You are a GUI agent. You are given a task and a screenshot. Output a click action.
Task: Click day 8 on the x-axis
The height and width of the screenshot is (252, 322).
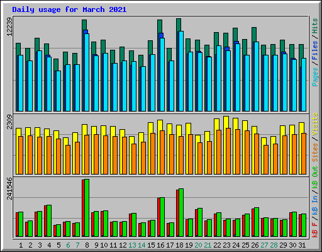point(87,245)
